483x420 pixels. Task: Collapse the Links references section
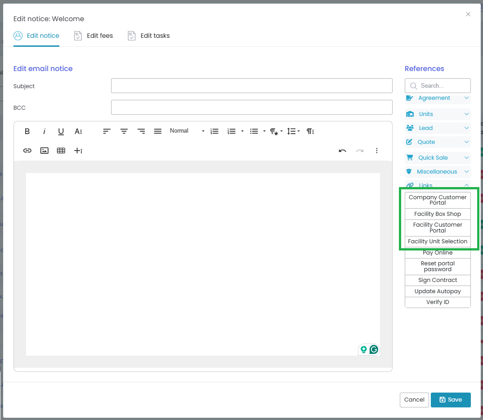click(438, 185)
